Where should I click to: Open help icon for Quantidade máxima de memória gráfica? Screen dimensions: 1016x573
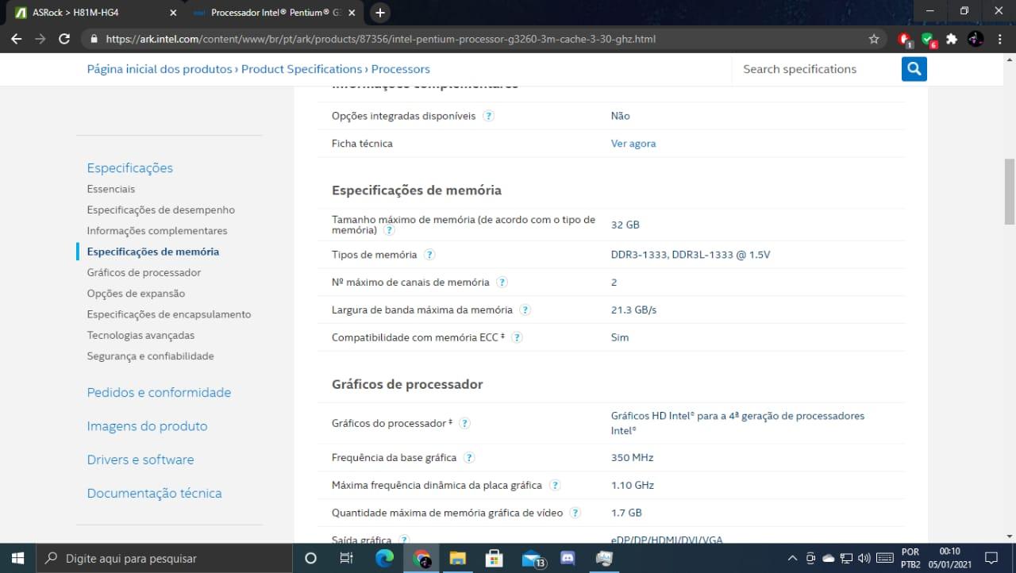575,513
